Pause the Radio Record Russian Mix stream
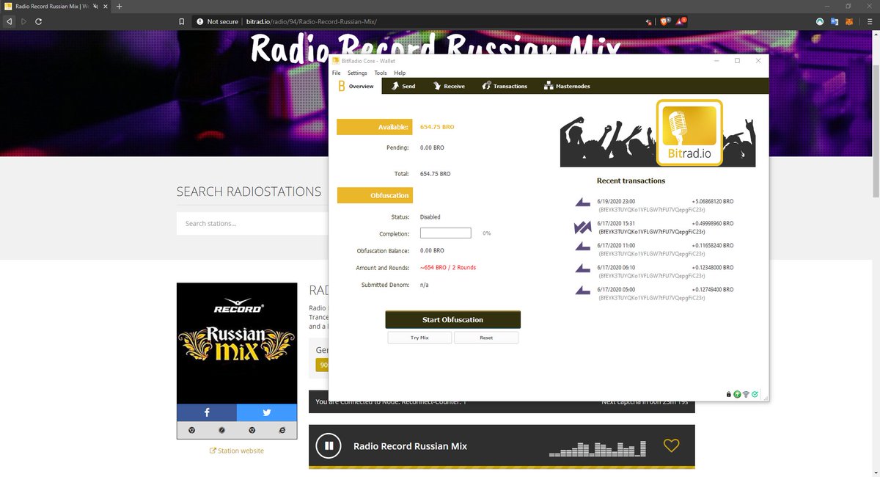The image size is (880, 477). 329,445
